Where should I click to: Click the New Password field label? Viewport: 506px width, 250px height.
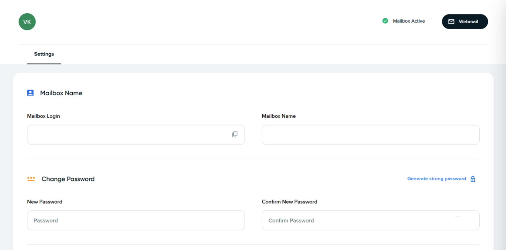45,201
